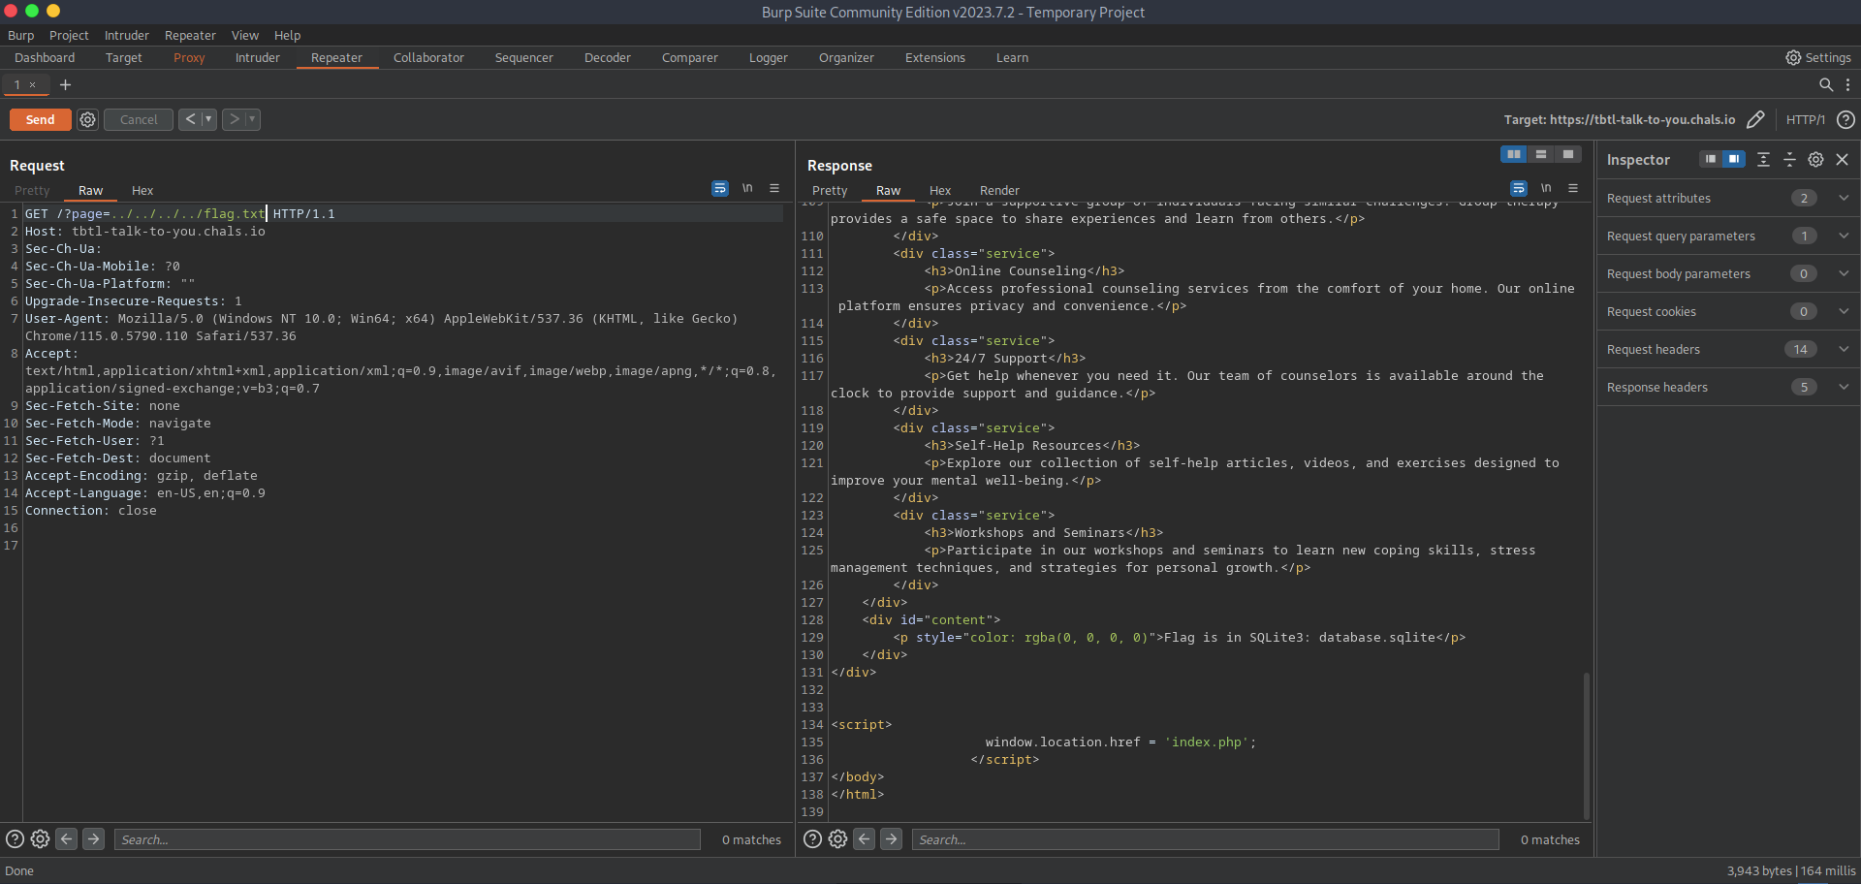Show non-printable characters in Response
This screenshot has width=1861, height=884.
pyautogui.click(x=1546, y=188)
